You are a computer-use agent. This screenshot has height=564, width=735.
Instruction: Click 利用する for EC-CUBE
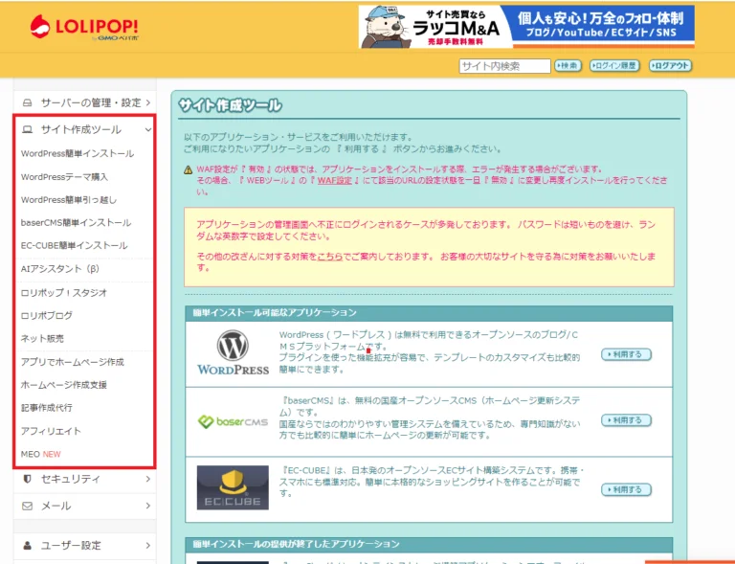coord(626,489)
